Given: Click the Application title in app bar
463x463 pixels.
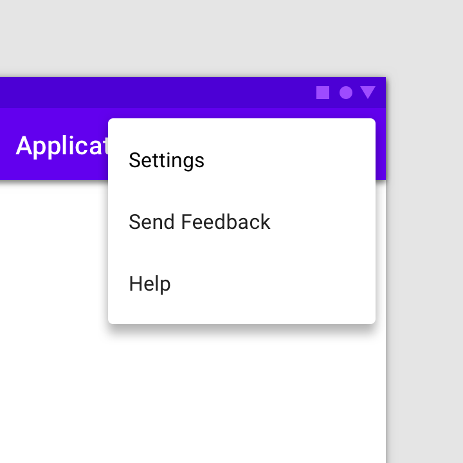Looking at the screenshot, I should pyautogui.click(x=62, y=146).
